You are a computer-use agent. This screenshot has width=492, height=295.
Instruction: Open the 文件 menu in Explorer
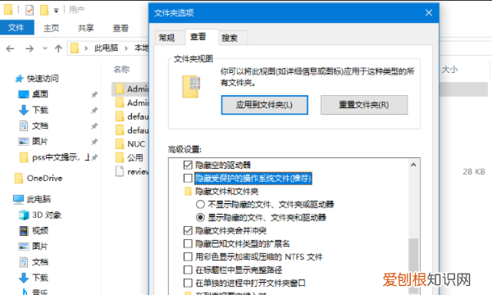tap(16, 28)
